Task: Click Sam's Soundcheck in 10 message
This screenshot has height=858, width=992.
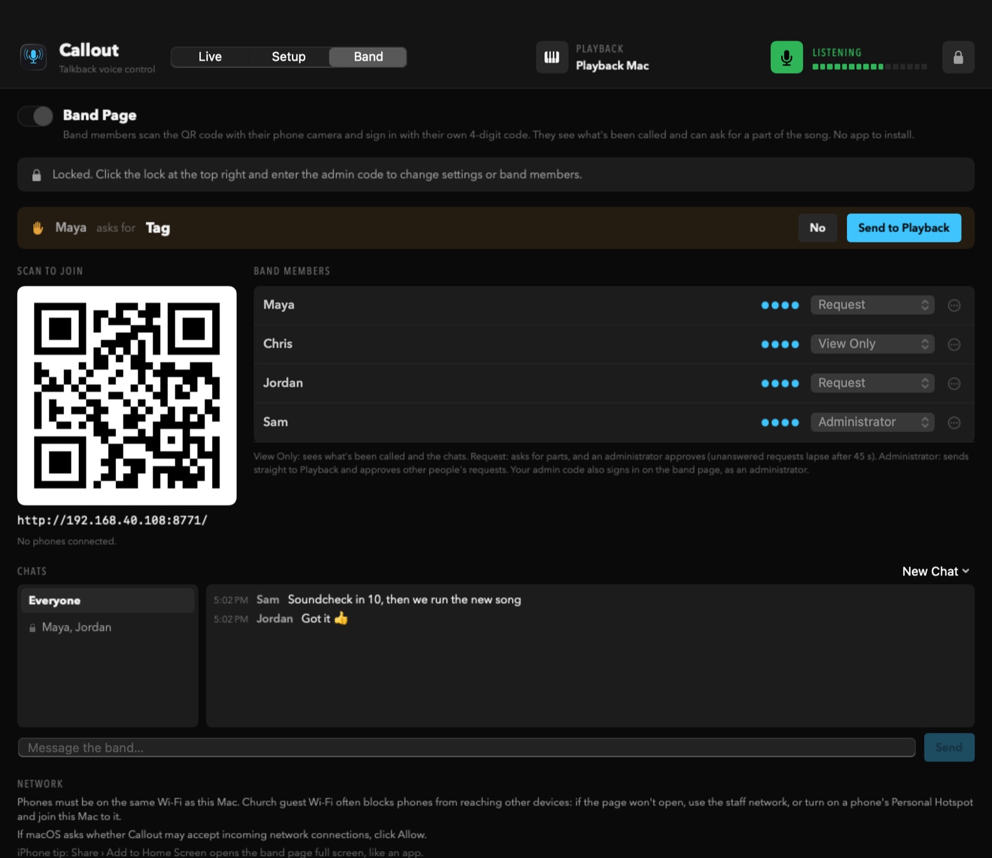Action: [x=404, y=599]
